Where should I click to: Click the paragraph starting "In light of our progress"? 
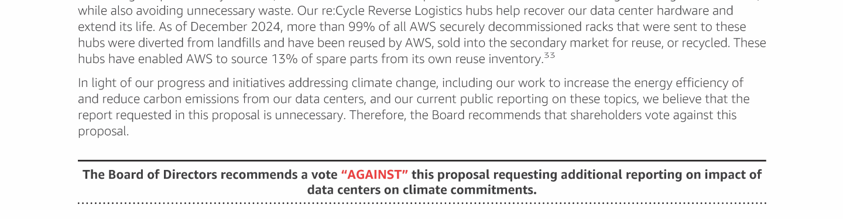pos(413,107)
